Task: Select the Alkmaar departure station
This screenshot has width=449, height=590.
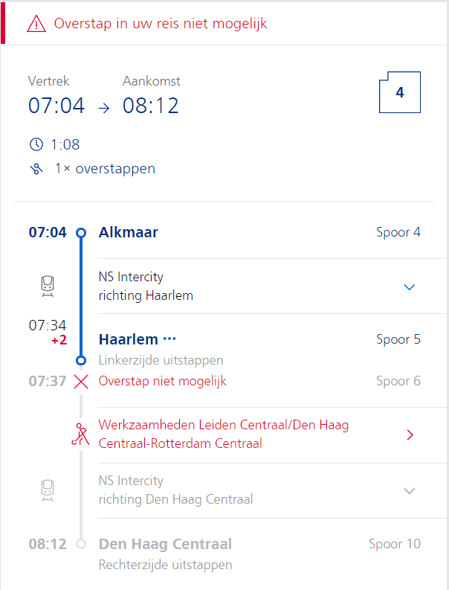Action: click(x=128, y=232)
